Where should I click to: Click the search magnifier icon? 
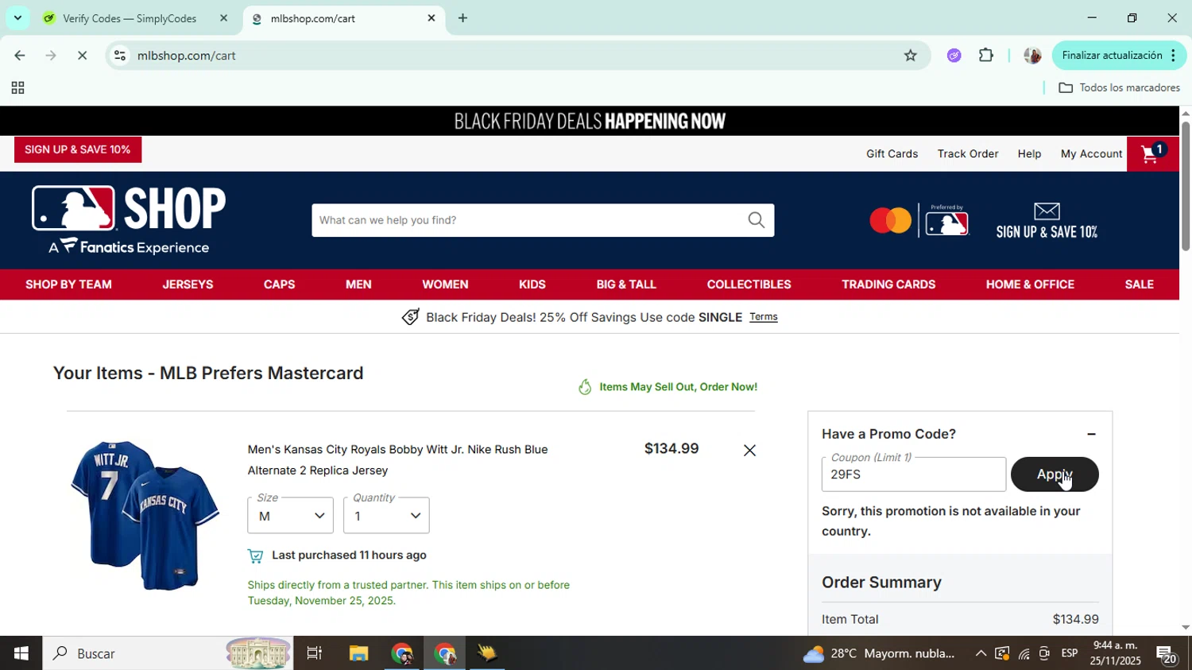click(x=756, y=220)
